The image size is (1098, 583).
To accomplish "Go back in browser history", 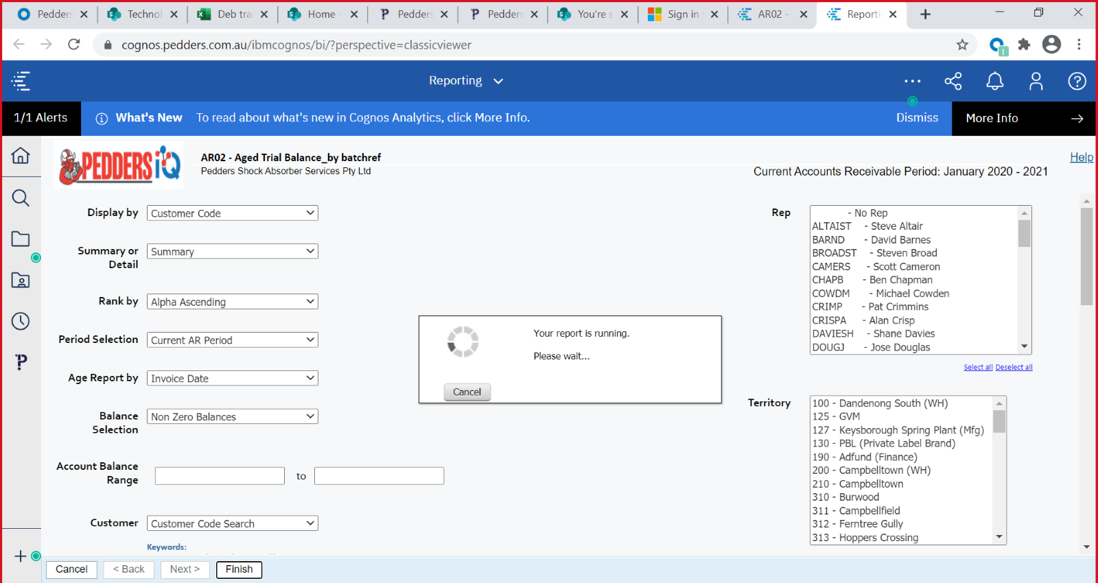I will tap(19, 45).
